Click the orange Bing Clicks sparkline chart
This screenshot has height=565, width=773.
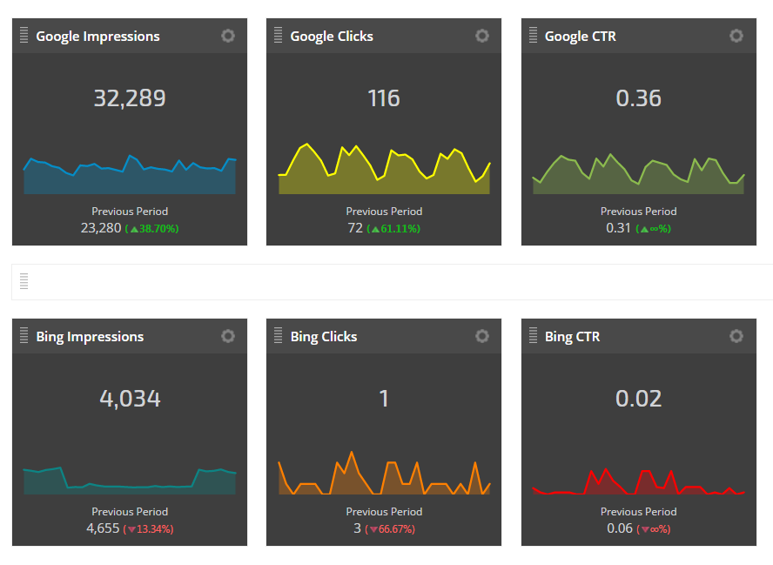click(384, 479)
